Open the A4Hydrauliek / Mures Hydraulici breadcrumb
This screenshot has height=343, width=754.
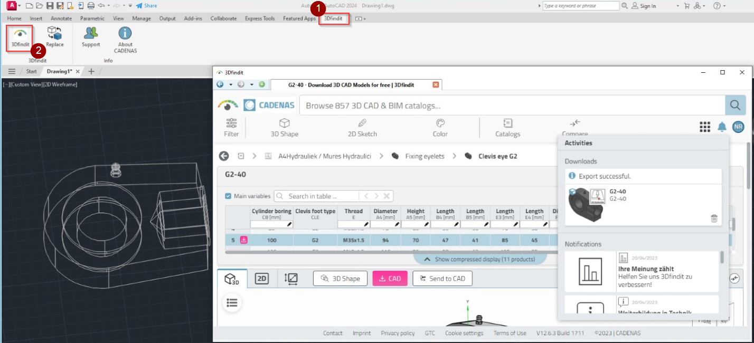[x=325, y=156]
